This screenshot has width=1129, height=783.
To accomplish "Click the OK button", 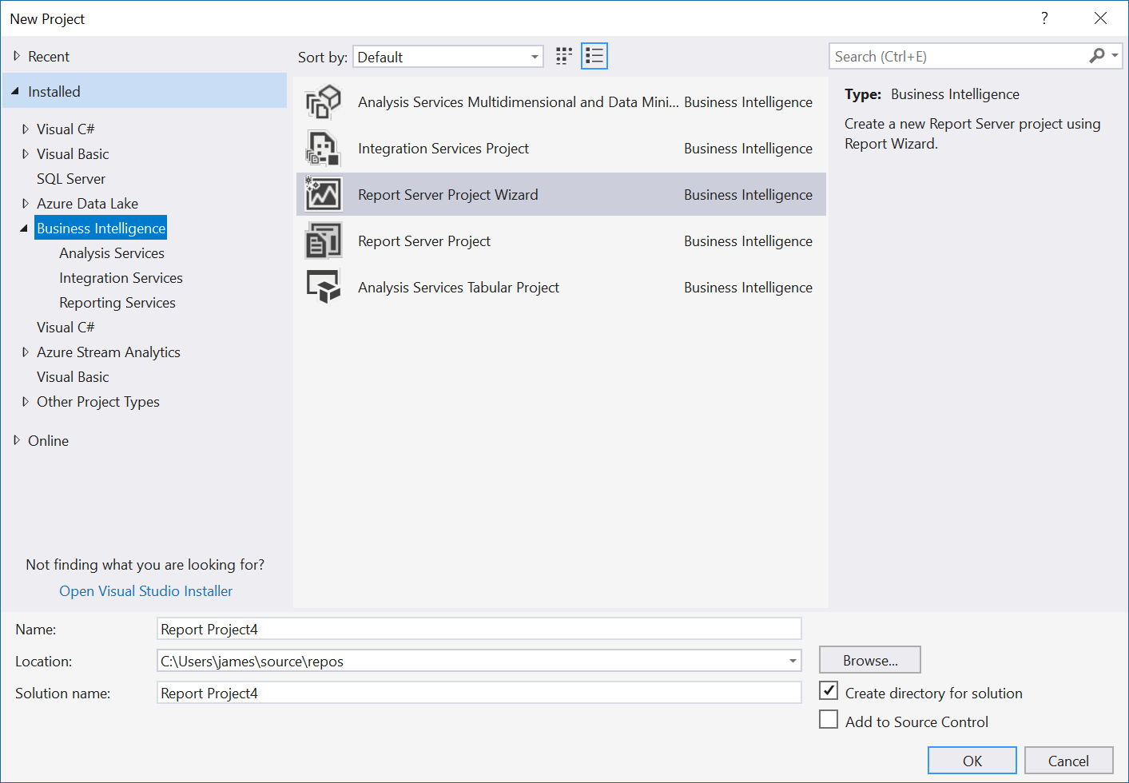I will click(x=972, y=761).
